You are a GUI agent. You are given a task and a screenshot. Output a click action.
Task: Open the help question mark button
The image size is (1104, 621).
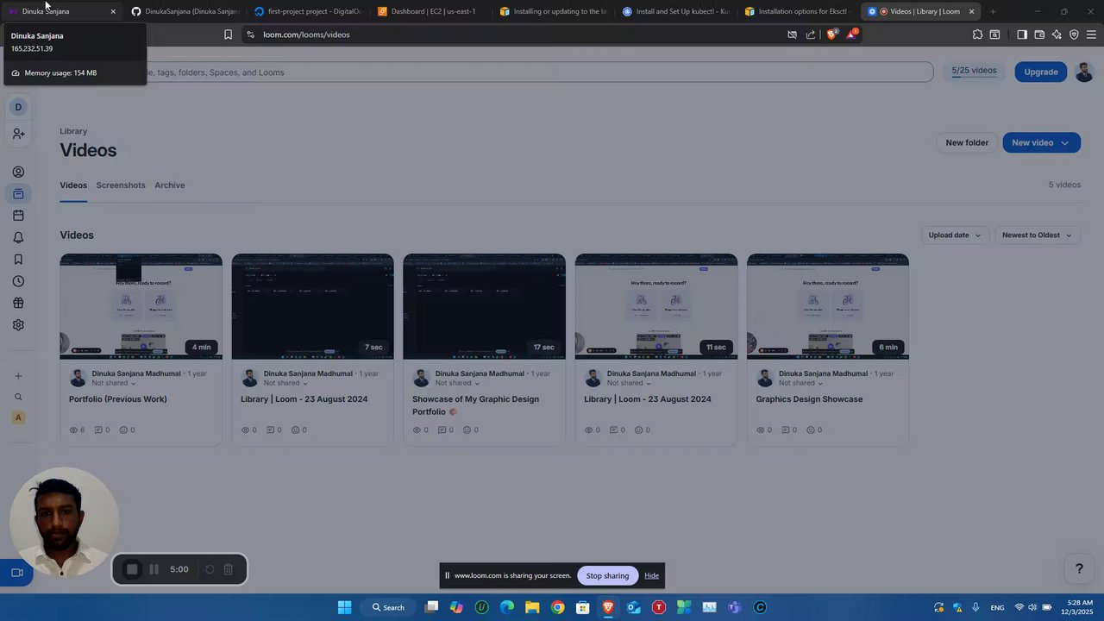pyautogui.click(x=1079, y=568)
